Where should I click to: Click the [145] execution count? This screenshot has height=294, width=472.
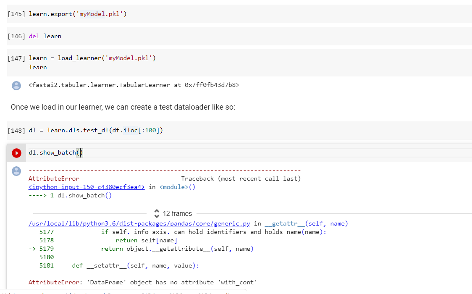coord(16,14)
